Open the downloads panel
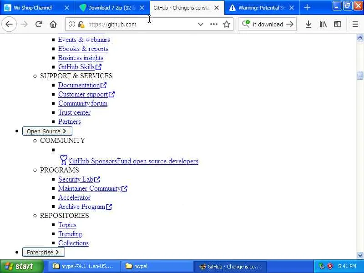The image size is (364, 273). click(308, 24)
